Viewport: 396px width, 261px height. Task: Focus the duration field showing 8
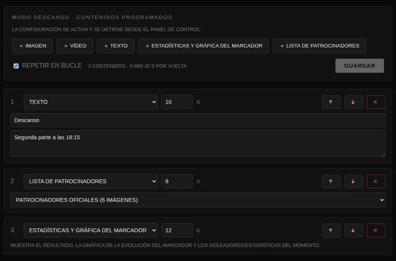[x=177, y=181]
